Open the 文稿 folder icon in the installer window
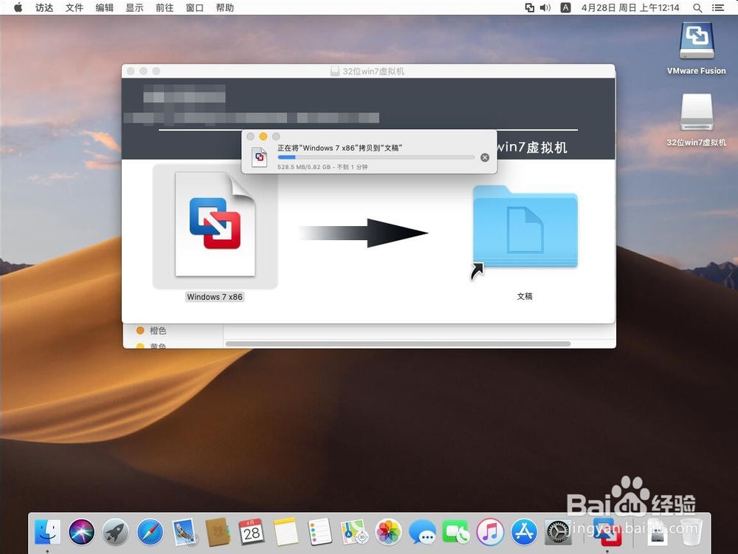 coord(525,229)
